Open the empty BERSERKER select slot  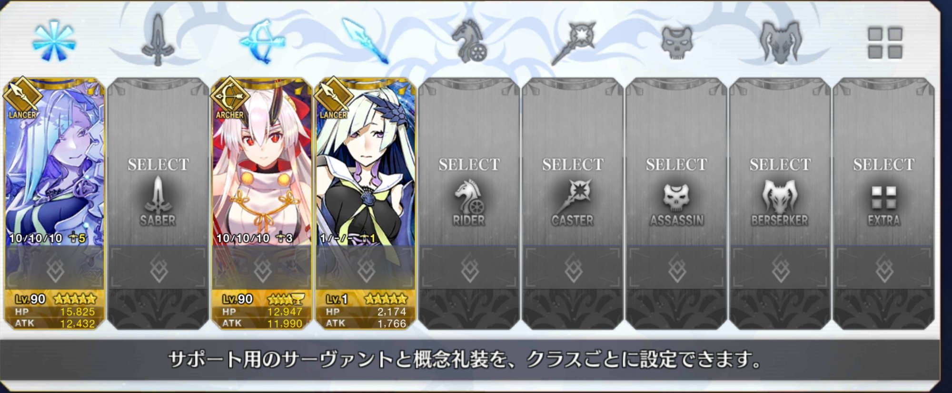click(x=780, y=162)
